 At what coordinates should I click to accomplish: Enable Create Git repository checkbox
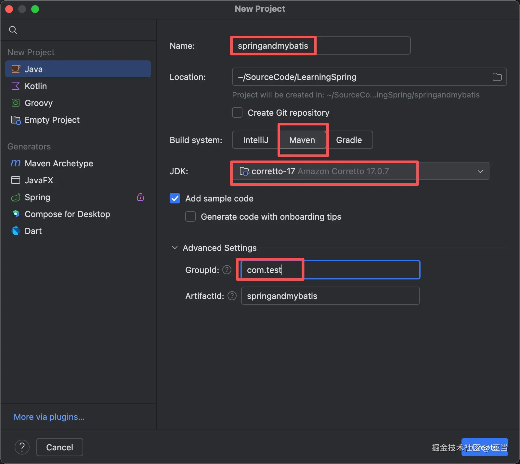(x=237, y=112)
